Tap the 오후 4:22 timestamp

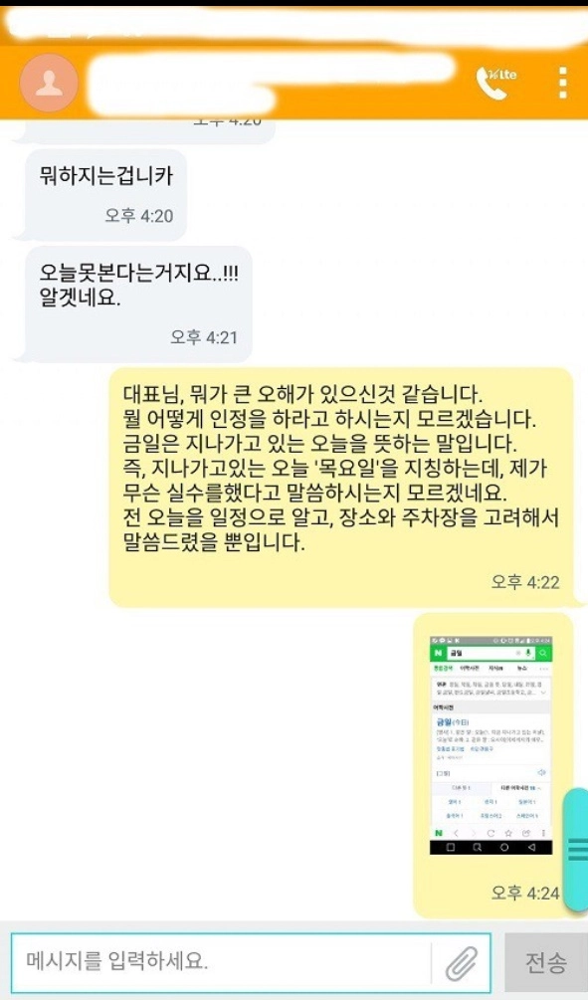525,582
